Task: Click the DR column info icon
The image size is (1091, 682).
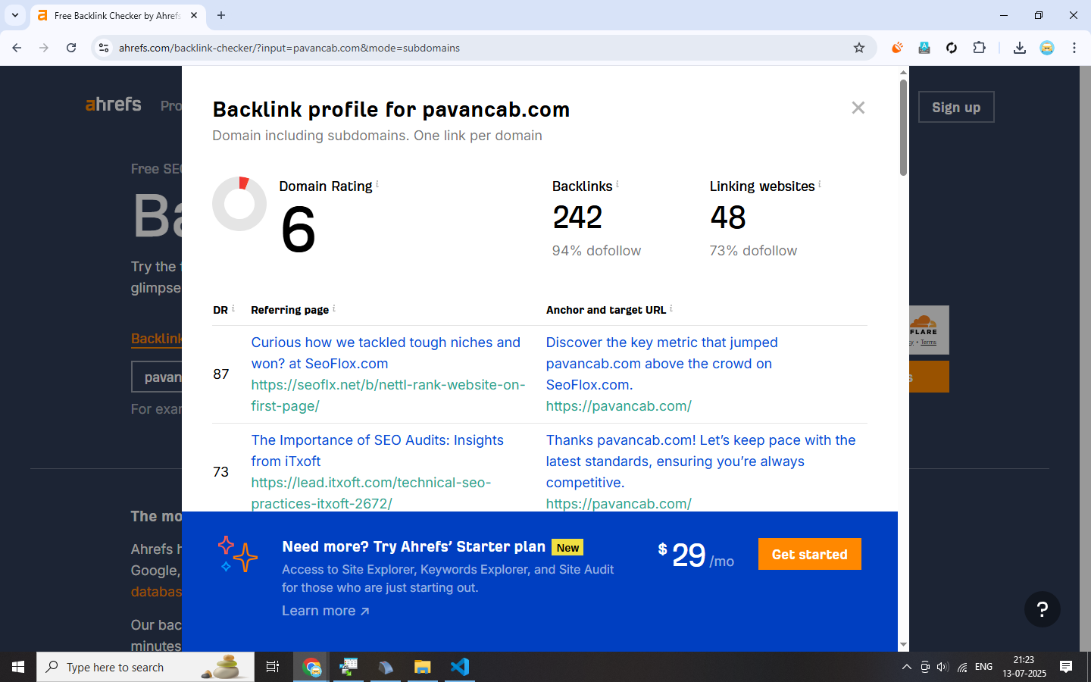Action: point(233,308)
